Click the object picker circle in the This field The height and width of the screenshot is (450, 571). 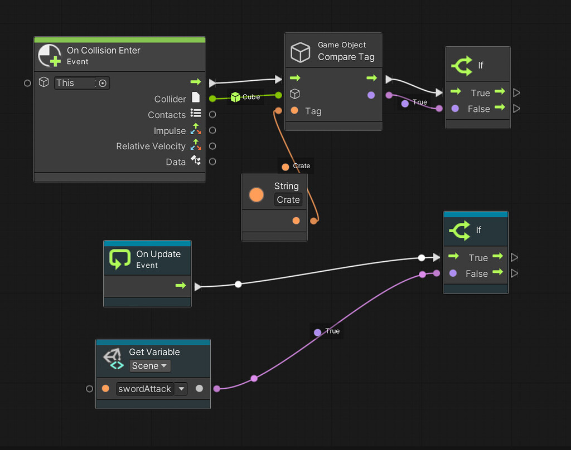click(x=102, y=82)
